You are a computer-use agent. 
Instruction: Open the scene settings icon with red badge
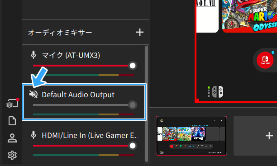[12, 103]
